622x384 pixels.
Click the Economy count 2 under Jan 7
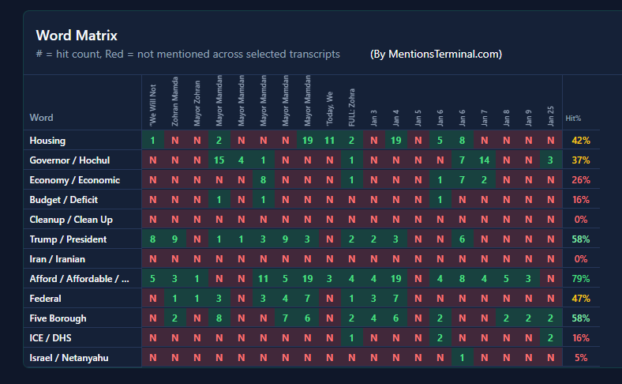click(485, 180)
